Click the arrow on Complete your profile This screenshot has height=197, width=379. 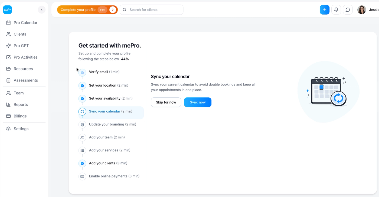pos(113,10)
